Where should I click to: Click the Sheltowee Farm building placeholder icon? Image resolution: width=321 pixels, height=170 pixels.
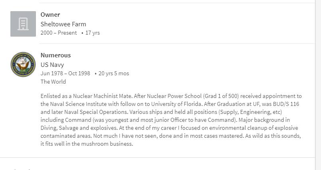[x=23, y=24]
